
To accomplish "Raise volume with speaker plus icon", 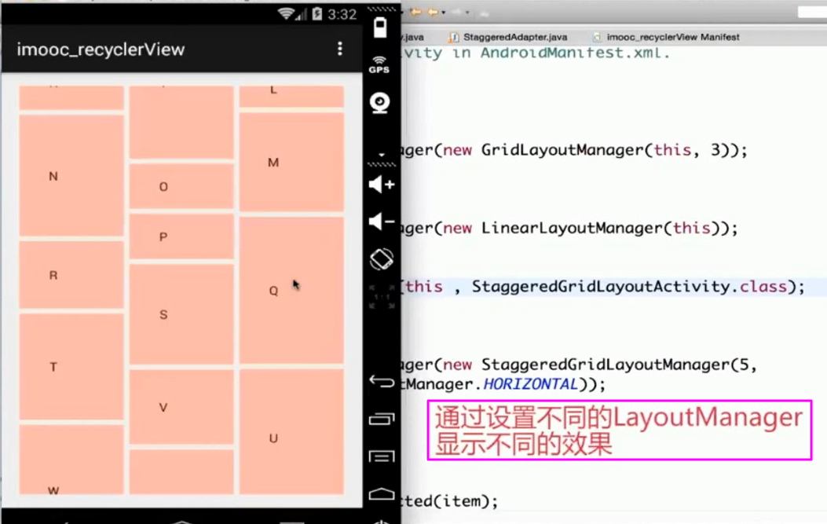I will pos(382,185).
